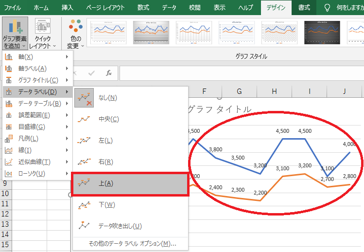The height and width of the screenshot is (252, 364).
Task: Expand the 凡例(L) submenu arrow
Action: [x=67, y=139]
